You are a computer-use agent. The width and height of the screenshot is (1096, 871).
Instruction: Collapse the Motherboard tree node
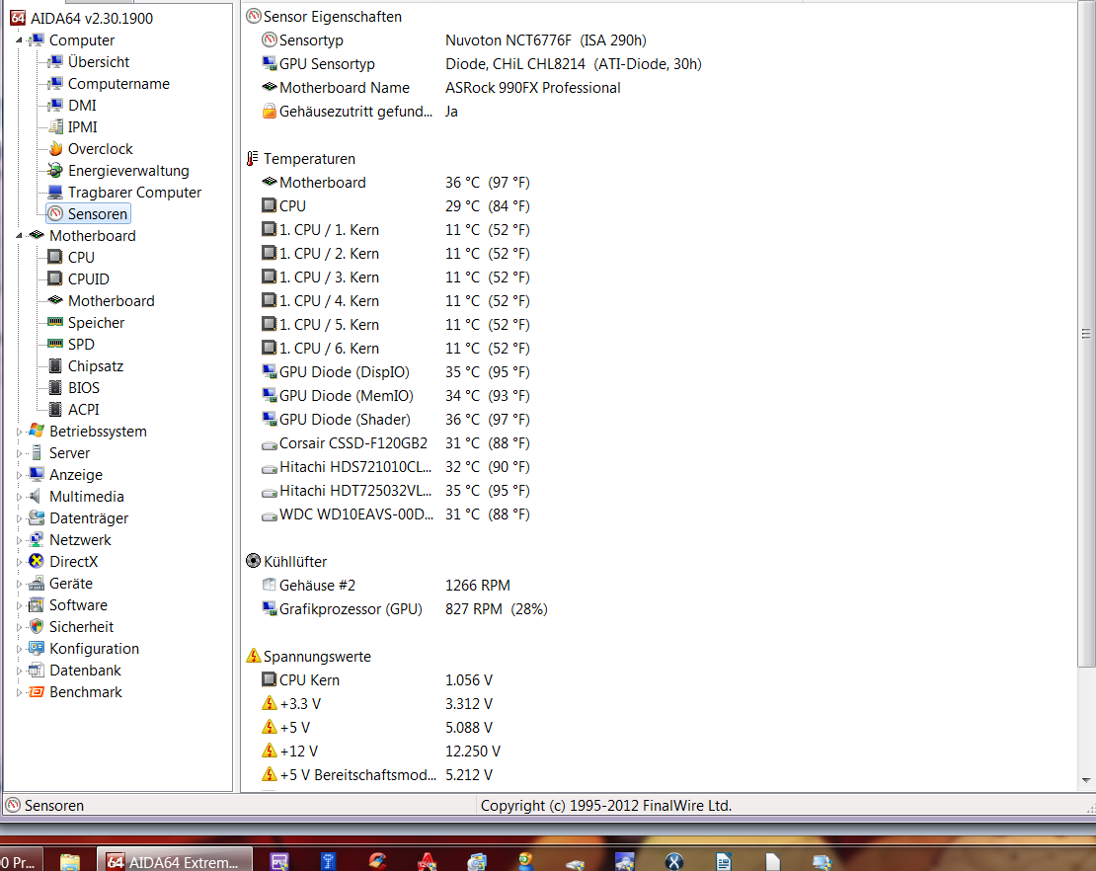click(x=19, y=236)
